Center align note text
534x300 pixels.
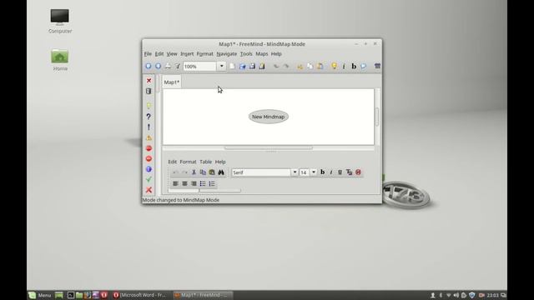[184, 183]
